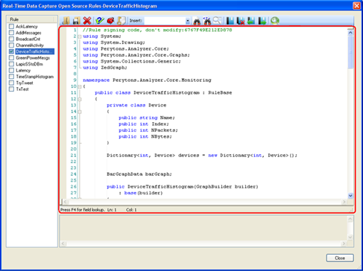The width and height of the screenshot is (363, 271).
Task: Click the code editor scroll up arrow
Action: [350, 33]
